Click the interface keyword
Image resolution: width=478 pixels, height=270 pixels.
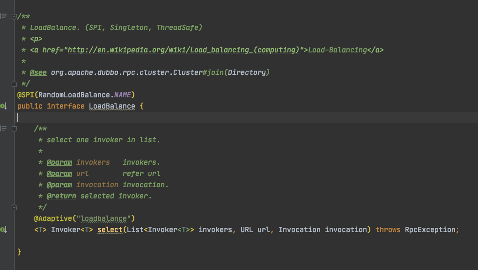(x=66, y=106)
